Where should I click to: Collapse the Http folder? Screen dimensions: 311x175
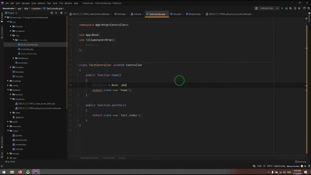[x=11, y=35]
